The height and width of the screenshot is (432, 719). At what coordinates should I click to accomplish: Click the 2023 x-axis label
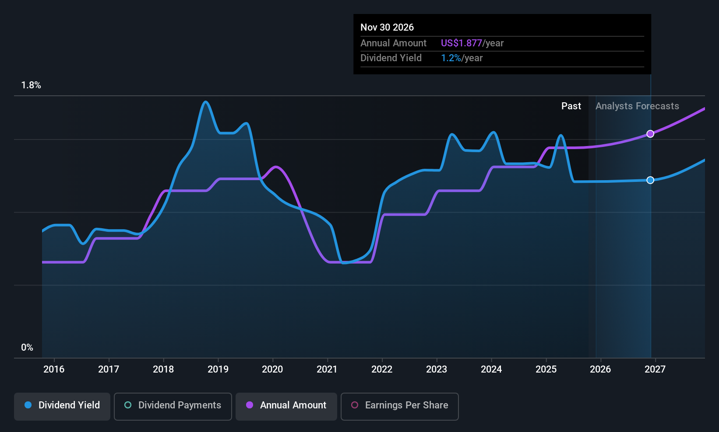[437, 369]
